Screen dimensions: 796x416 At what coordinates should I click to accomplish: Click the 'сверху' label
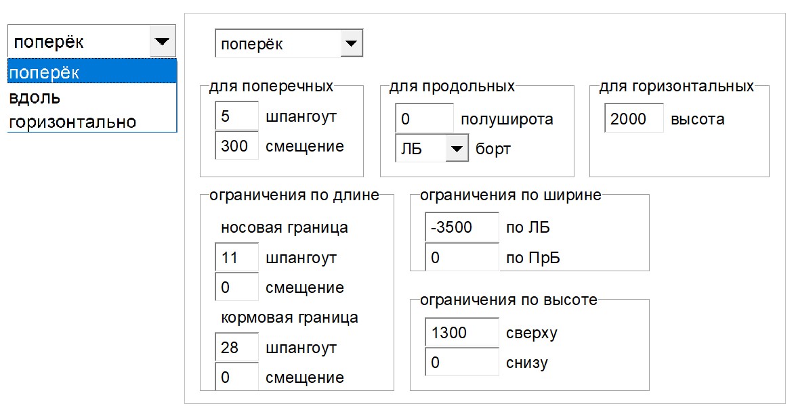tap(532, 333)
